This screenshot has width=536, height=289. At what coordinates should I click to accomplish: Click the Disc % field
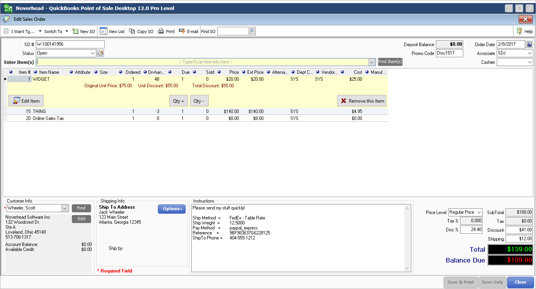click(471, 230)
